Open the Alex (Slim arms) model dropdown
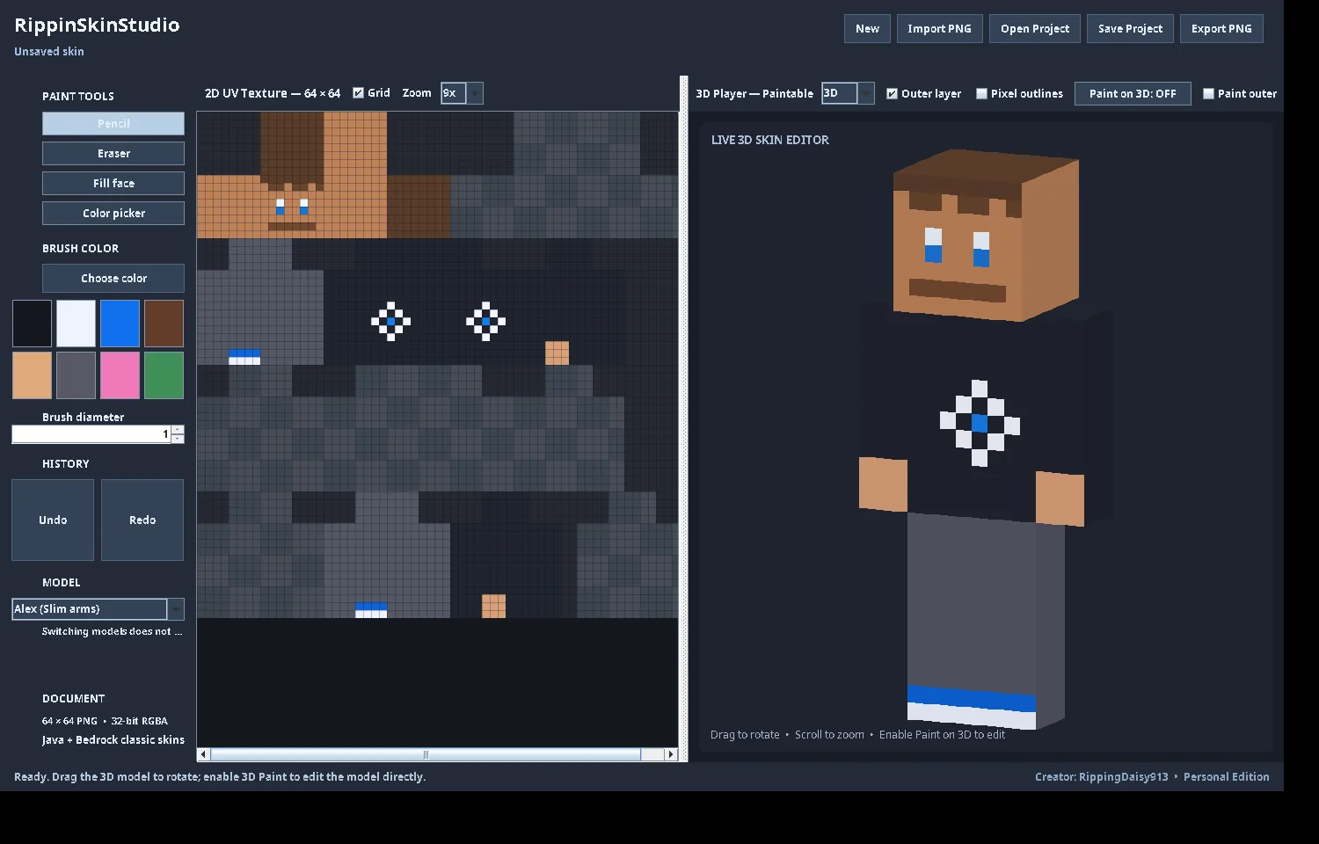1319x844 pixels. point(98,609)
